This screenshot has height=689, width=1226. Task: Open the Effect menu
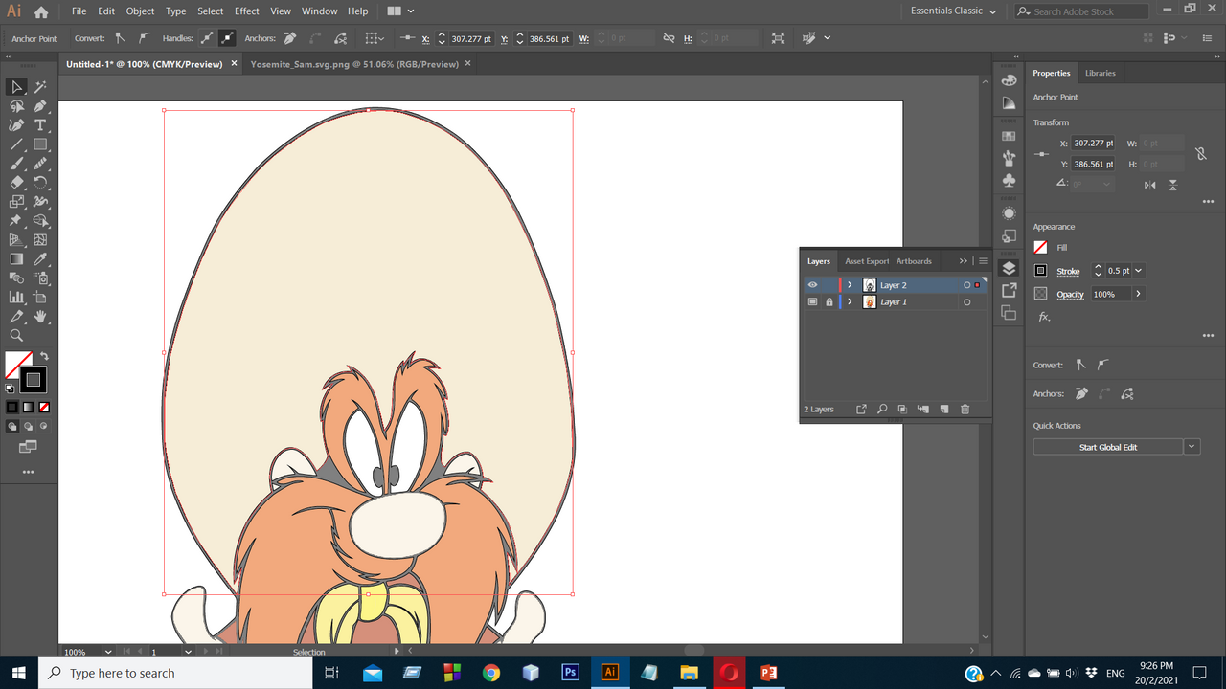(247, 11)
